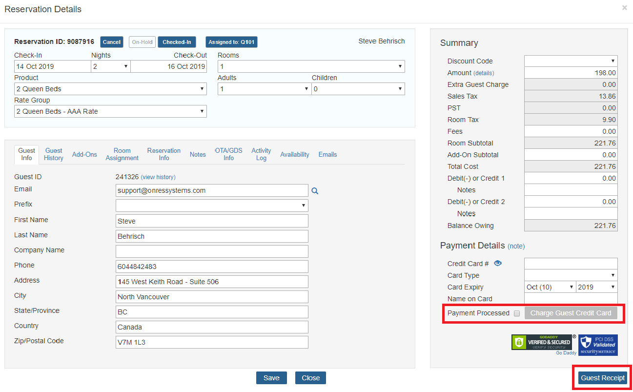This screenshot has height=392, width=633.
Task: Switch to the Availability tab
Action: [x=295, y=154]
